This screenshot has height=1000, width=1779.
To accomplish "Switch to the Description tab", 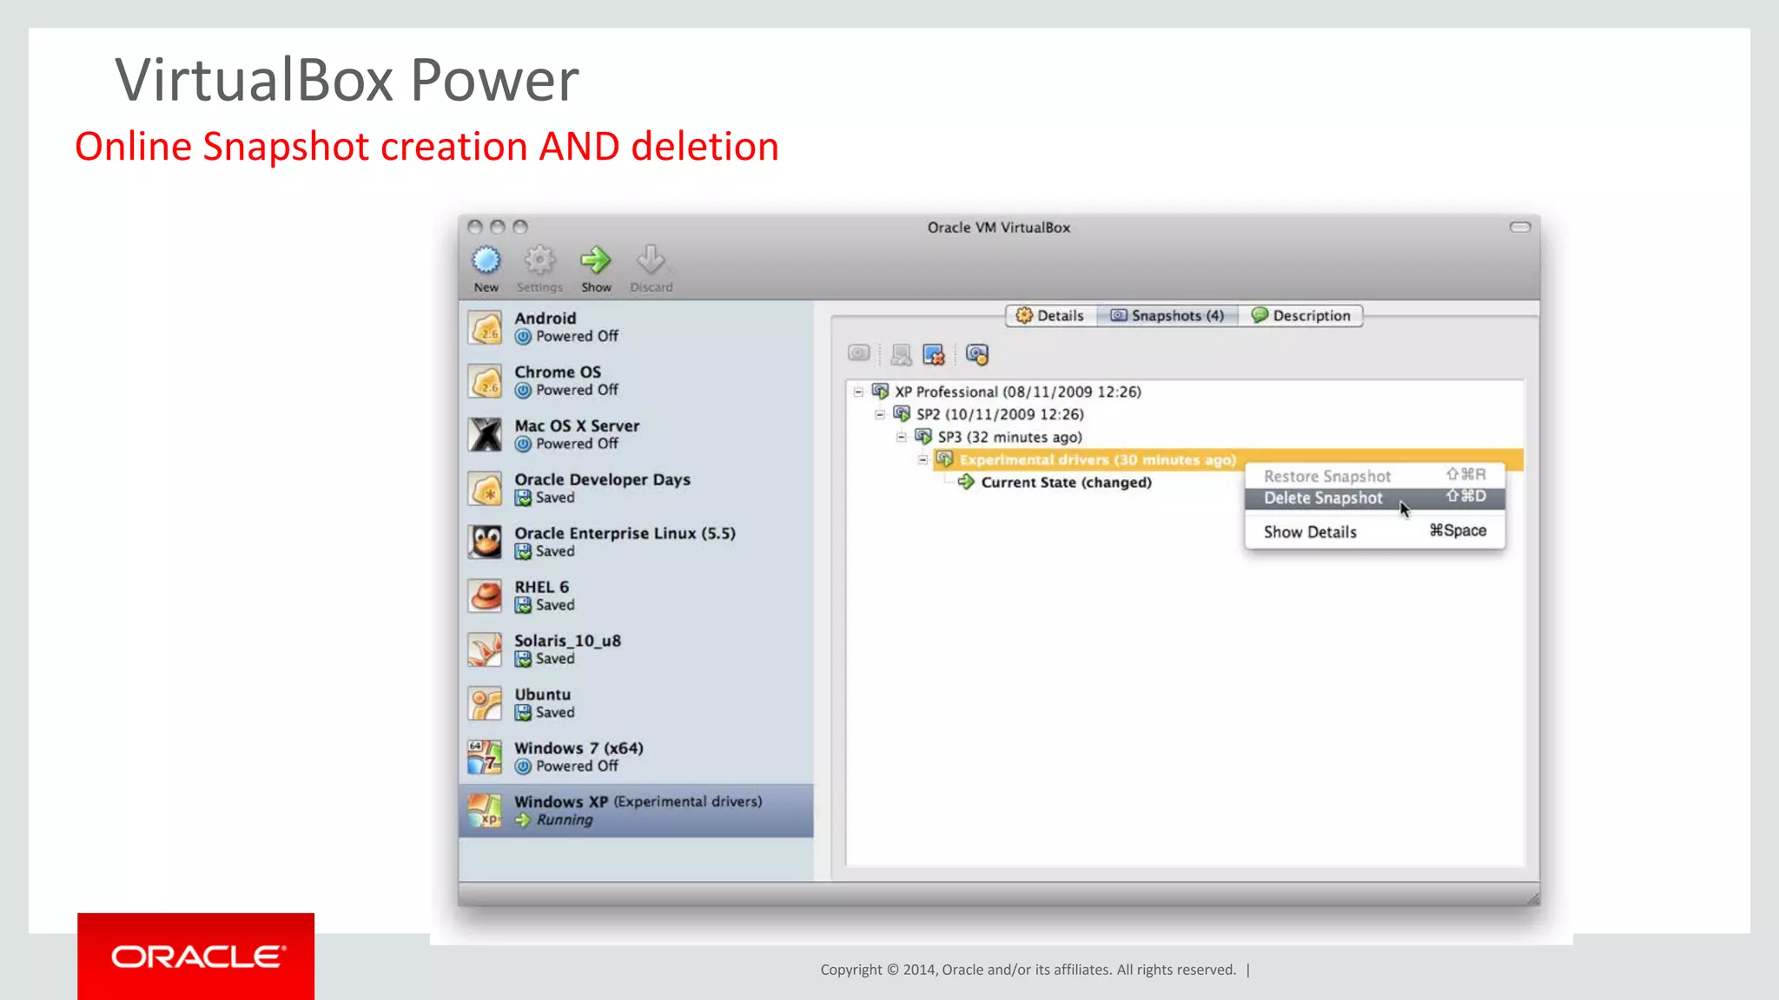I will 1300,316.
